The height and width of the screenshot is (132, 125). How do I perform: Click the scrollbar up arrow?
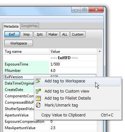(x=100, y=52)
